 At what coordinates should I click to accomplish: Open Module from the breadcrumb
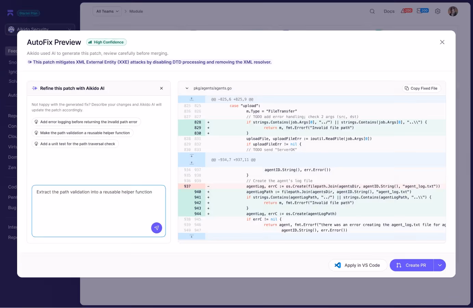[136, 11]
